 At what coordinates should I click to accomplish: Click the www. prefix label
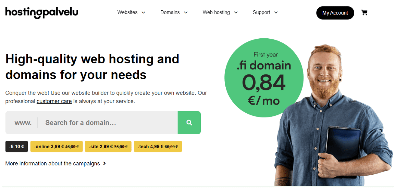coord(23,123)
